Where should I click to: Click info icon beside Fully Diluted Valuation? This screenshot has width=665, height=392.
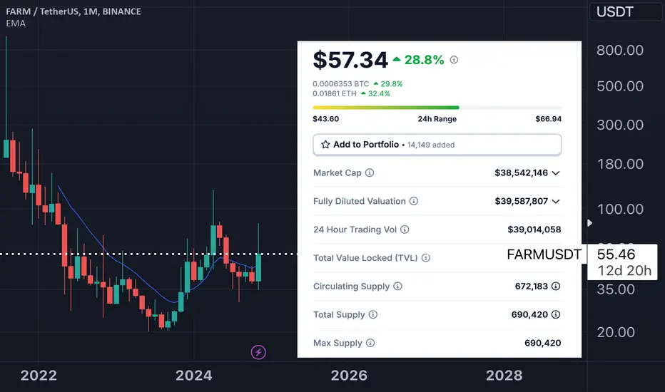414,202
